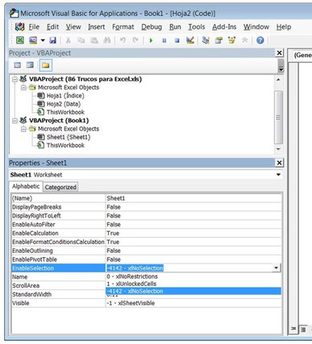Click the Undo toolbar icon
Viewport: 312px width, 344px height.
pyautogui.click(x=123, y=40)
